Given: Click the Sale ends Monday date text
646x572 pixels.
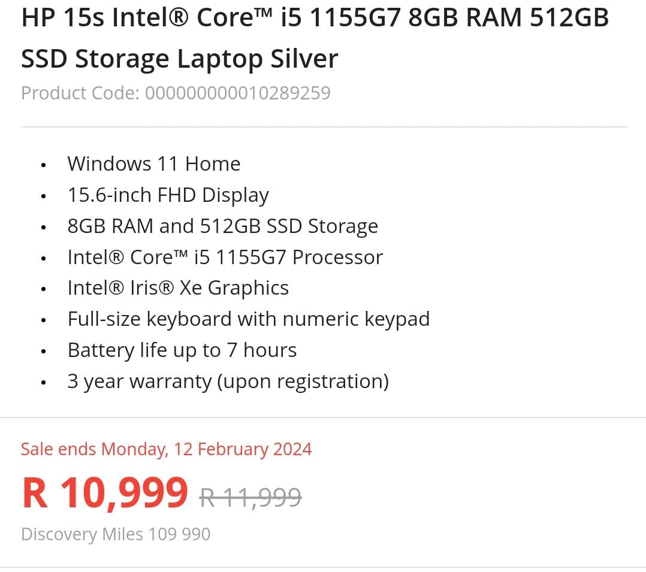Looking at the screenshot, I should 167,449.
